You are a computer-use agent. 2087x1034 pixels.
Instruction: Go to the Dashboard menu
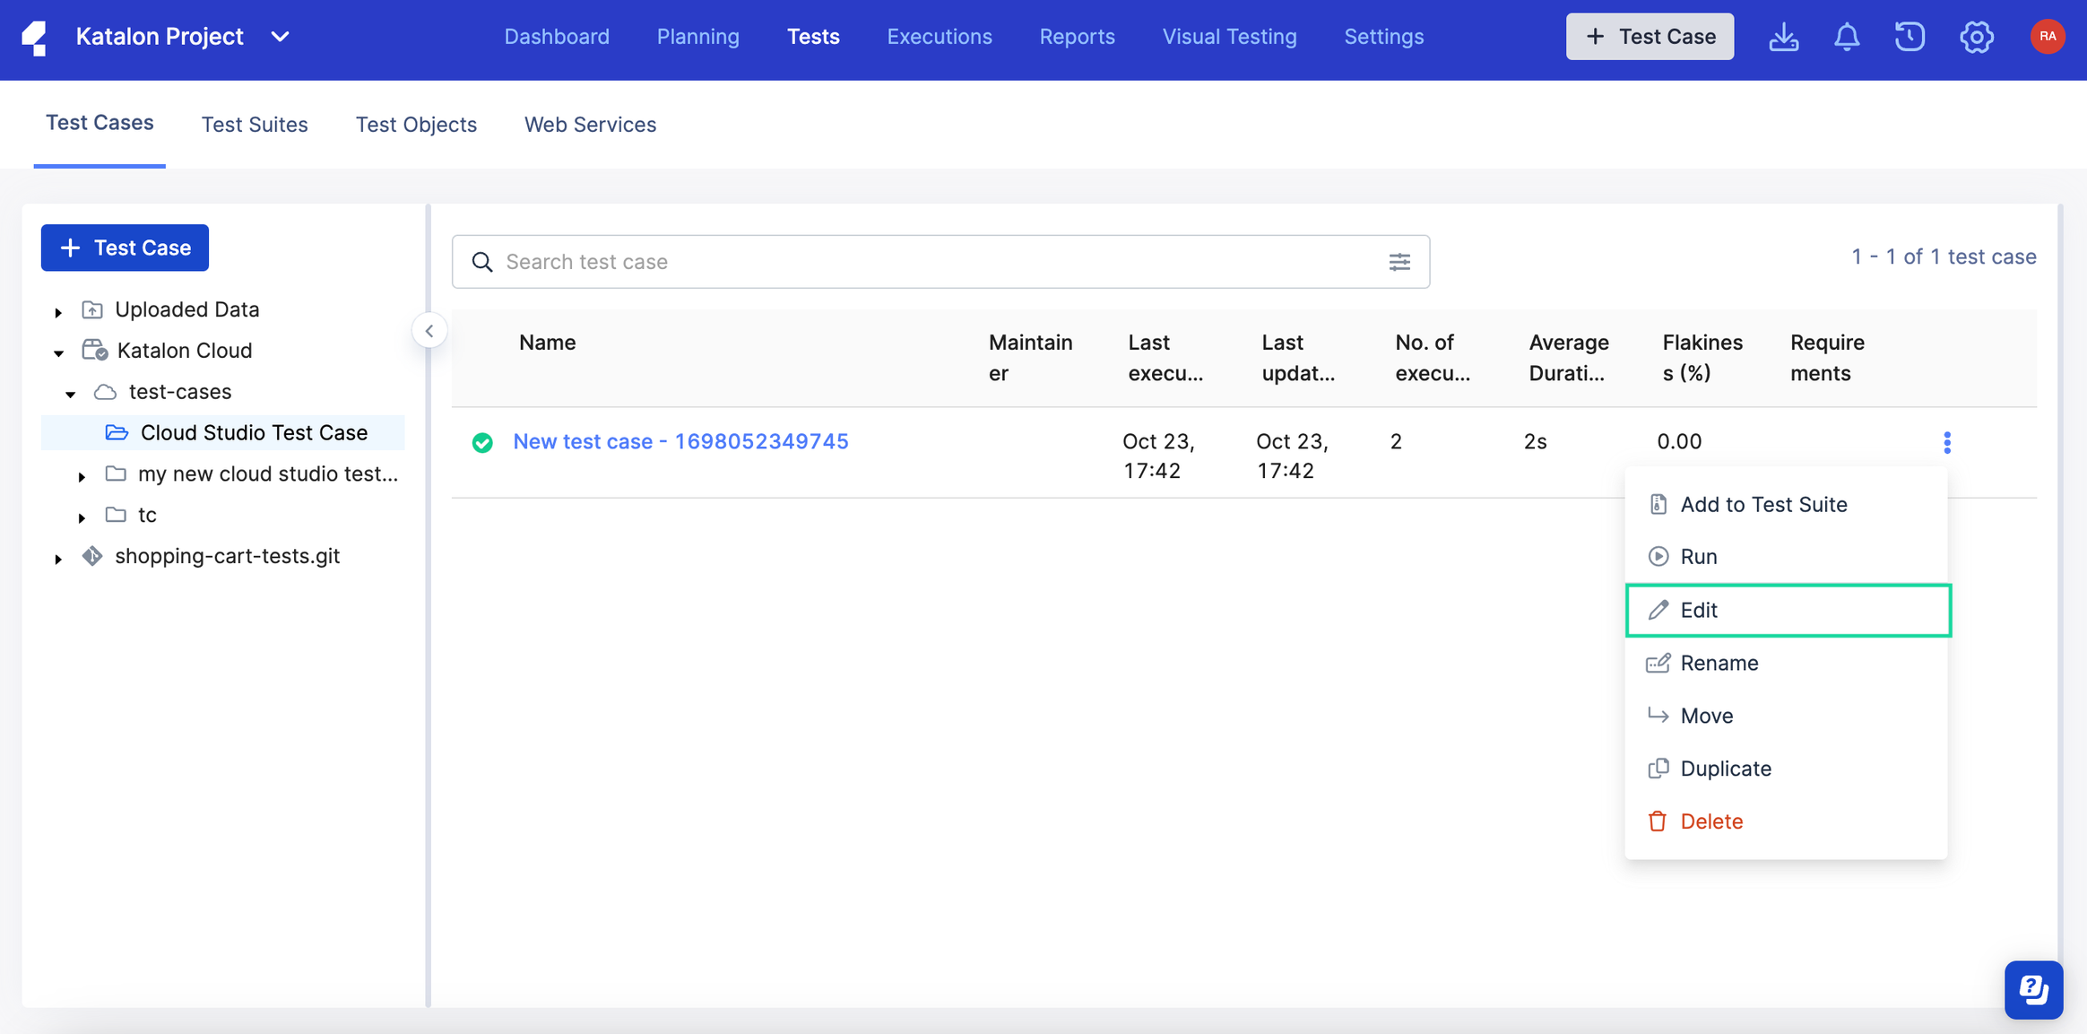pyautogui.click(x=557, y=37)
